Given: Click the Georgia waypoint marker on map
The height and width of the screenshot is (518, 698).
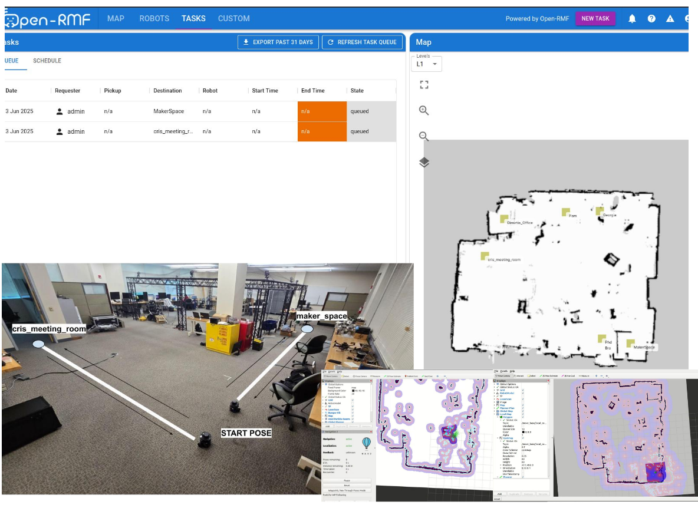Looking at the screenshot, I should pyautogui.click(x=600, y=210).
